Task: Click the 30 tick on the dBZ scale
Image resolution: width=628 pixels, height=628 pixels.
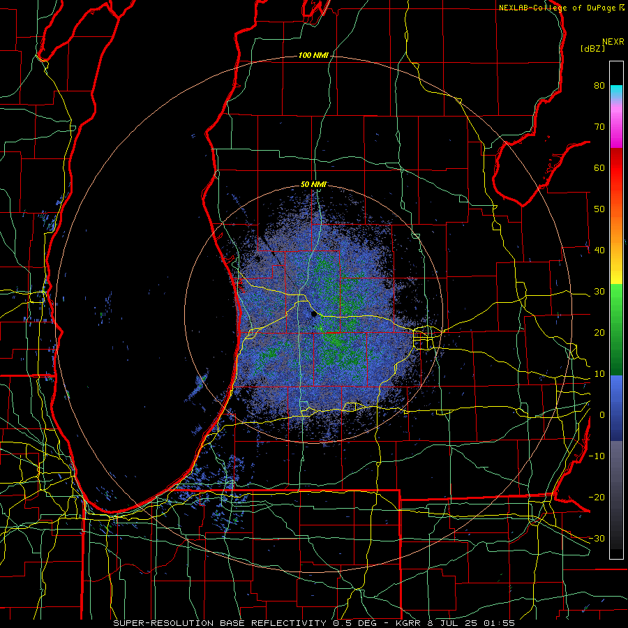Action: 599,292
